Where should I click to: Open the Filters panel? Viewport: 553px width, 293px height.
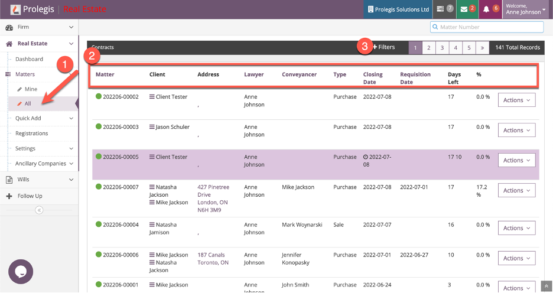point(383,47)
